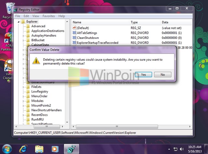Select the CabinetState tree item

click(x=40, y=45)
